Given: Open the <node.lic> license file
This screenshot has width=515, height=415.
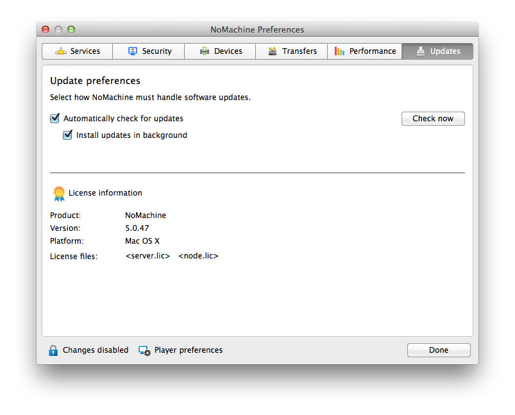Looking at the screenshot, I should click(x=198, y=256).
